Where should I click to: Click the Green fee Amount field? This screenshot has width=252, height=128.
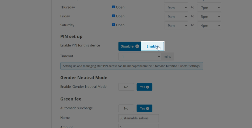139,126
